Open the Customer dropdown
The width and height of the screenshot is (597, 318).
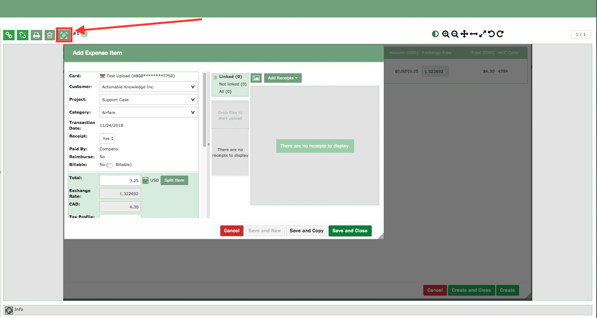coord(148,87)
